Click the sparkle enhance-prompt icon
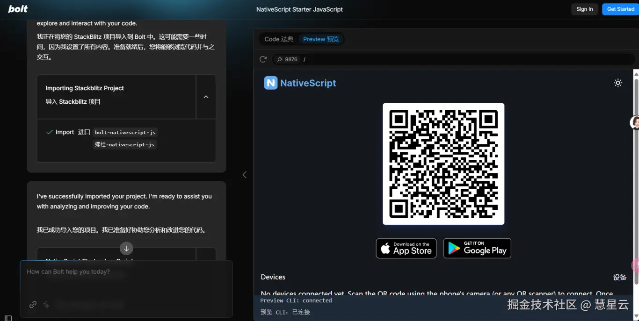The height and width of the screenshot is (321, 639). pyautogui.click(x=46, y=305)
